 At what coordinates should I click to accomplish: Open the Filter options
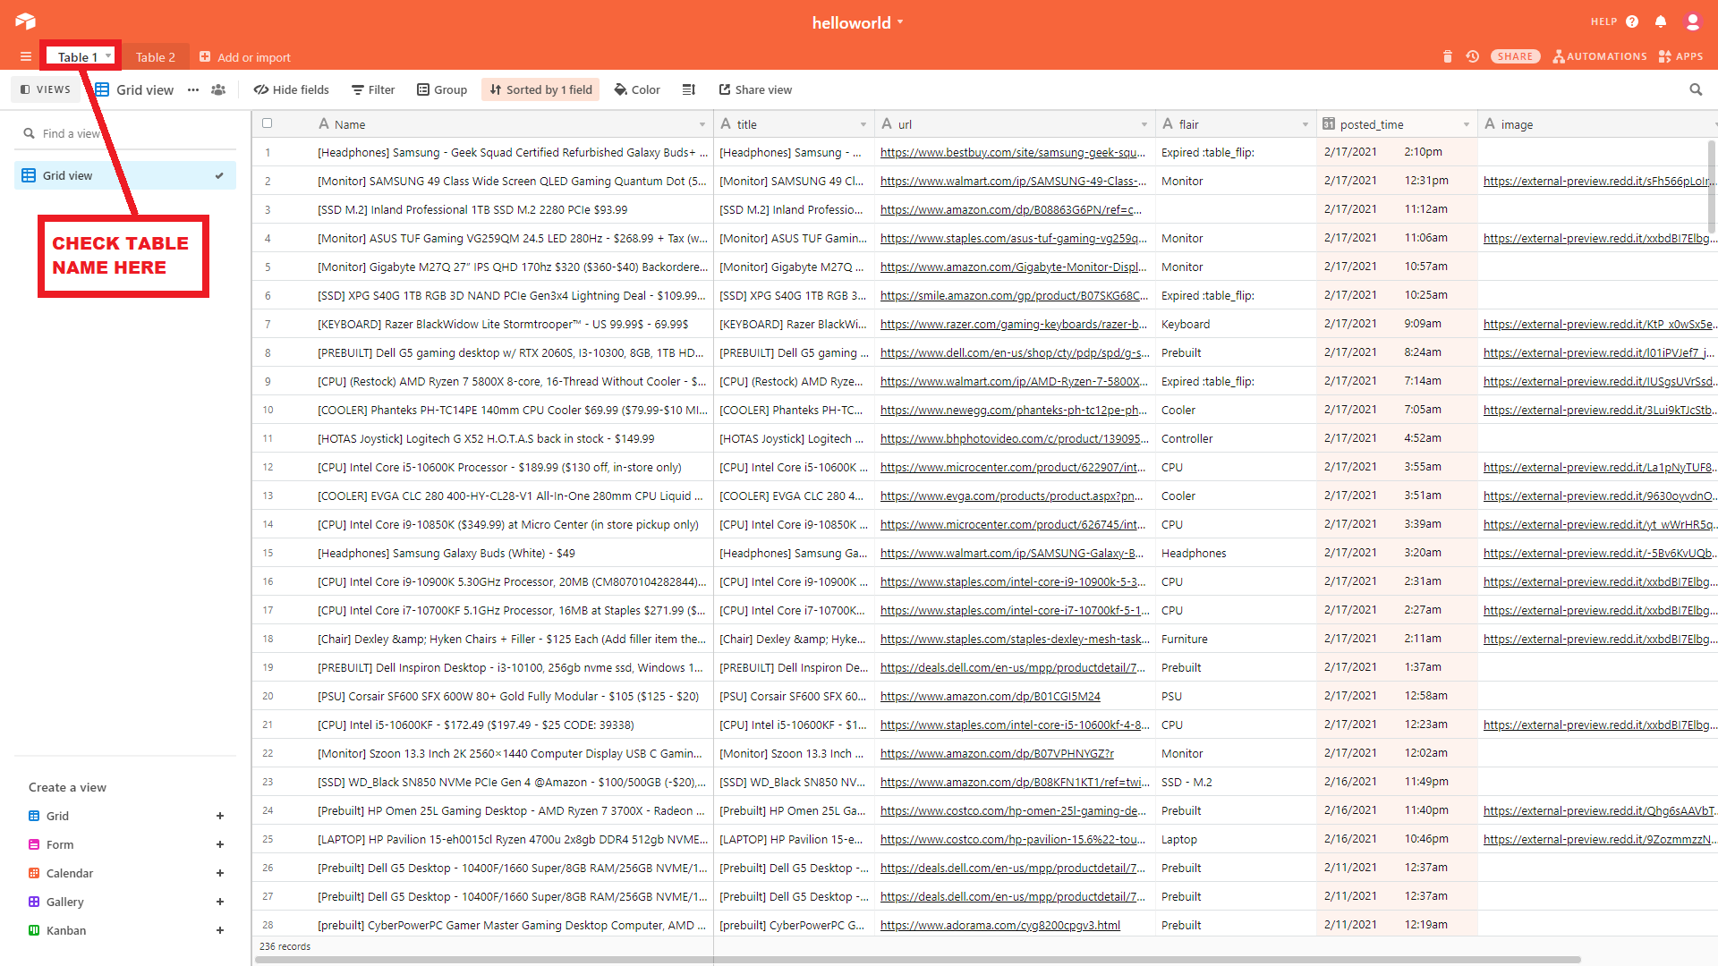click(373, 89)
